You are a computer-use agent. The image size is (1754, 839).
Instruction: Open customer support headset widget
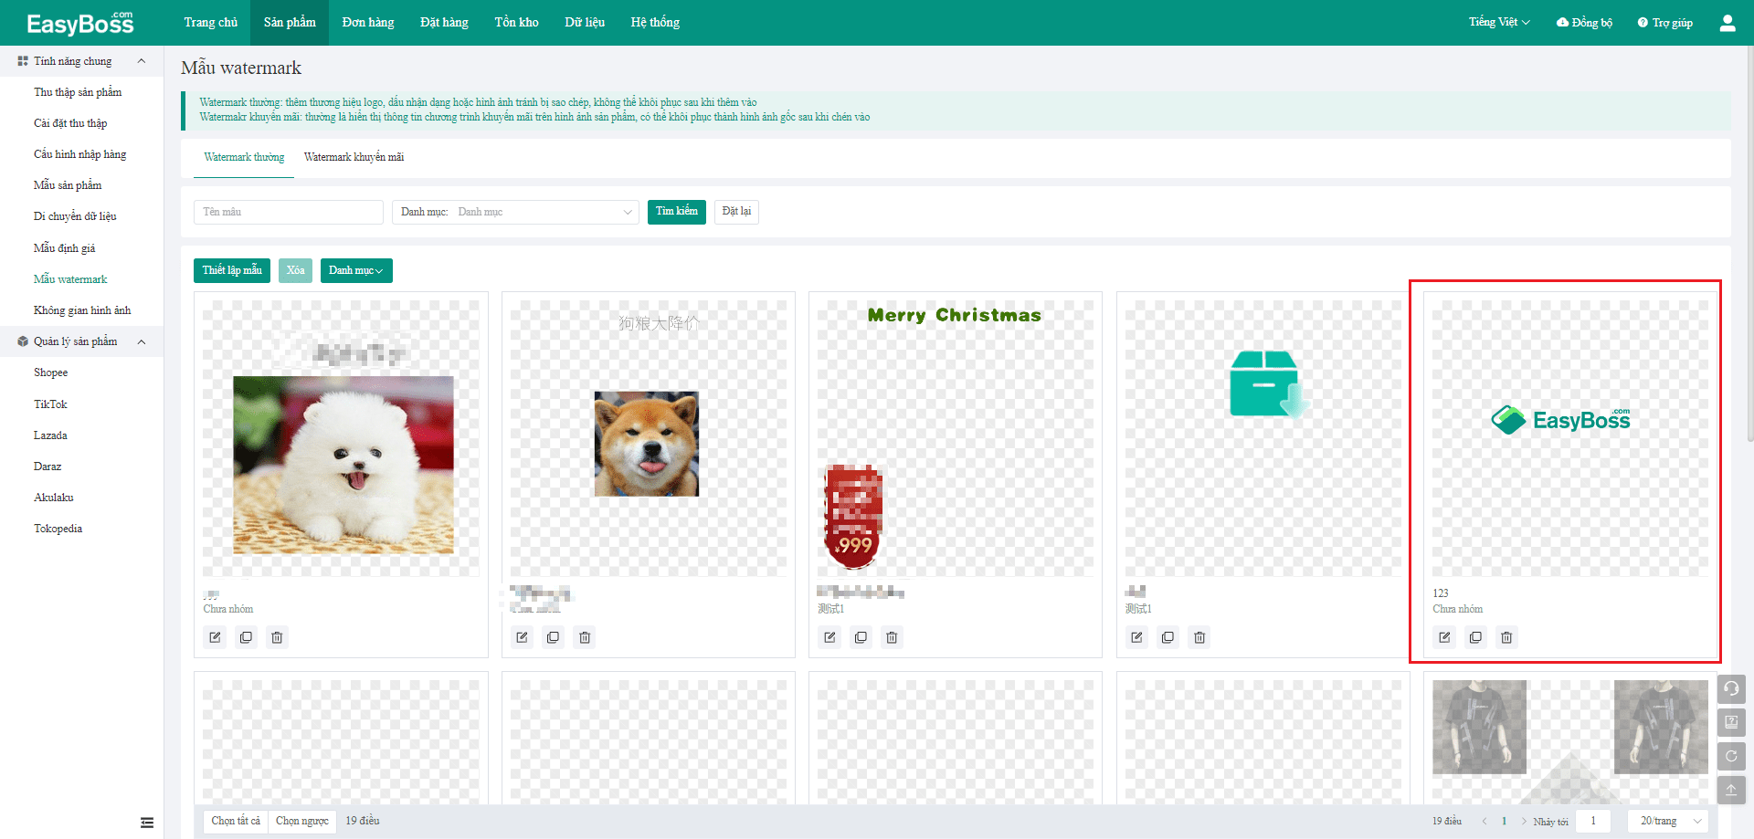(1731, 688)
